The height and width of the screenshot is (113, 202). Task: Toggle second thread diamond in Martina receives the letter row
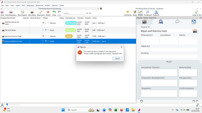coord(46,23)
